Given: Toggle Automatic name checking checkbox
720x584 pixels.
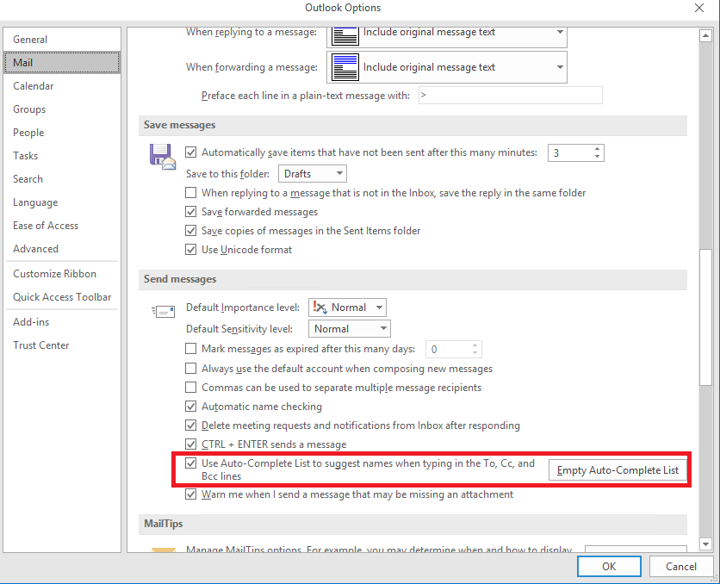Looking at the screenshot, I should click(x=190, y=407).
